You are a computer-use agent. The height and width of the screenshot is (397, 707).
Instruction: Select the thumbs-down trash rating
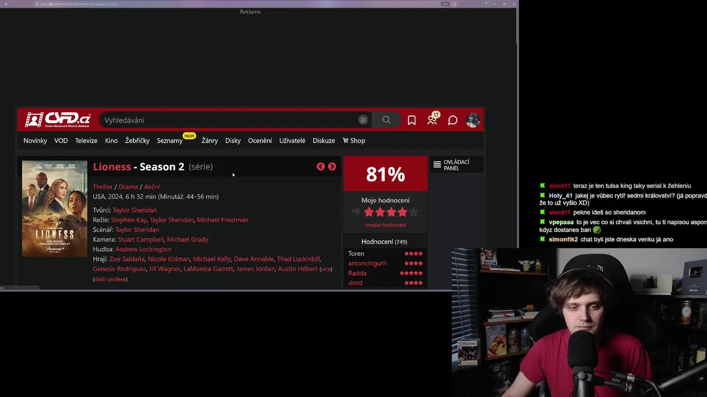(356, 212)
